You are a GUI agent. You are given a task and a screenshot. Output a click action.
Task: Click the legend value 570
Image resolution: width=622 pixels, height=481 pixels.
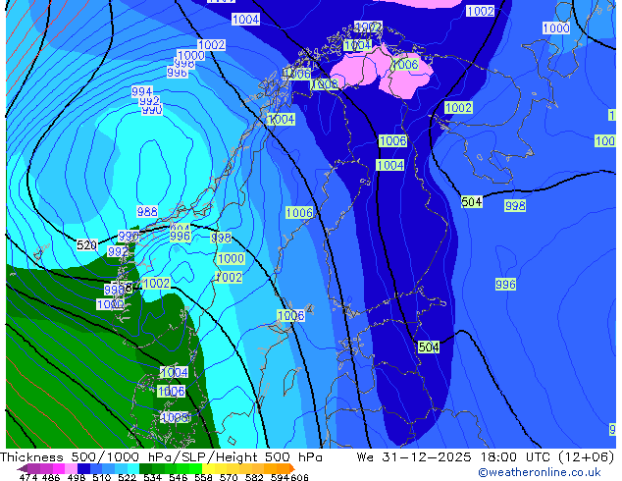pos(229,477)
